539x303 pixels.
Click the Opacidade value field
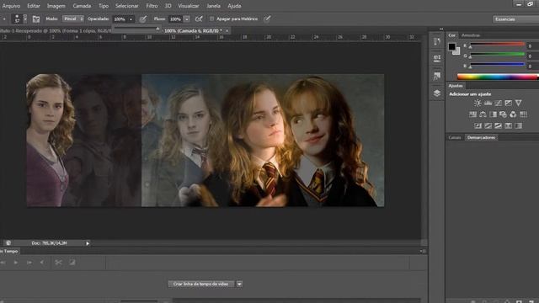(x=120, y=19)
